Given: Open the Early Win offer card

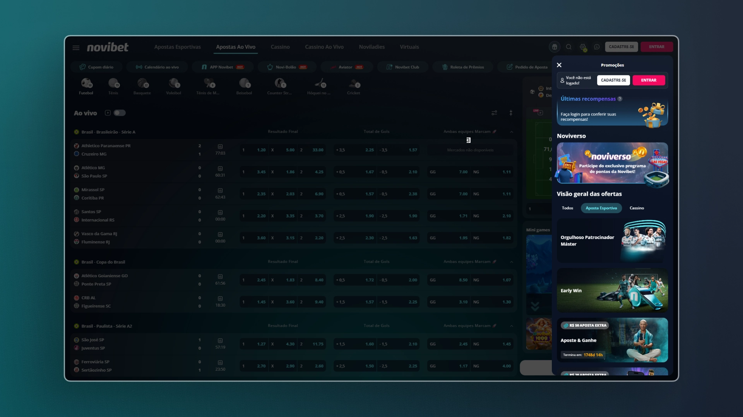Looking at the screenshot, I should (612, 290).
